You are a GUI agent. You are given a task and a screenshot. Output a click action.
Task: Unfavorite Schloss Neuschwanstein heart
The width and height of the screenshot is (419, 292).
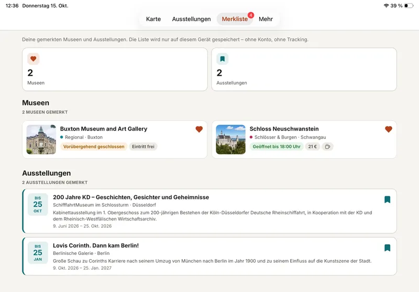pyautogui.click(x=389, y=129)
